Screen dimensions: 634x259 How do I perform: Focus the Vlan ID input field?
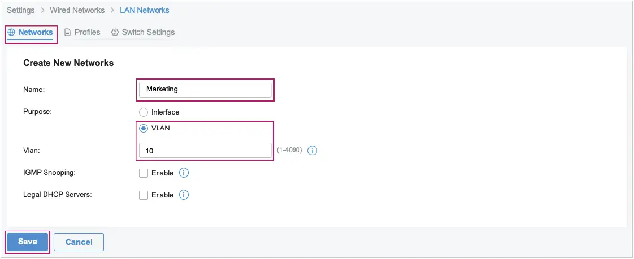[x=205, y=151]
